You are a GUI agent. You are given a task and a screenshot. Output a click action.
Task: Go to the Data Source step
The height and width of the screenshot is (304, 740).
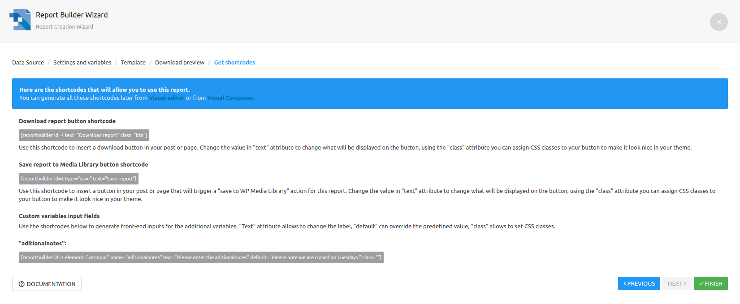point(28,63)
